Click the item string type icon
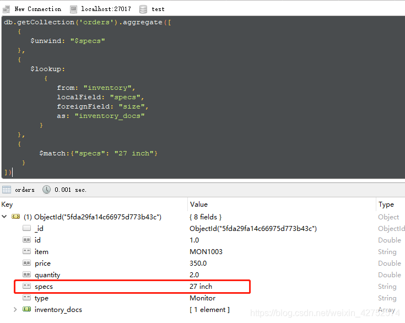 point(26,251)
